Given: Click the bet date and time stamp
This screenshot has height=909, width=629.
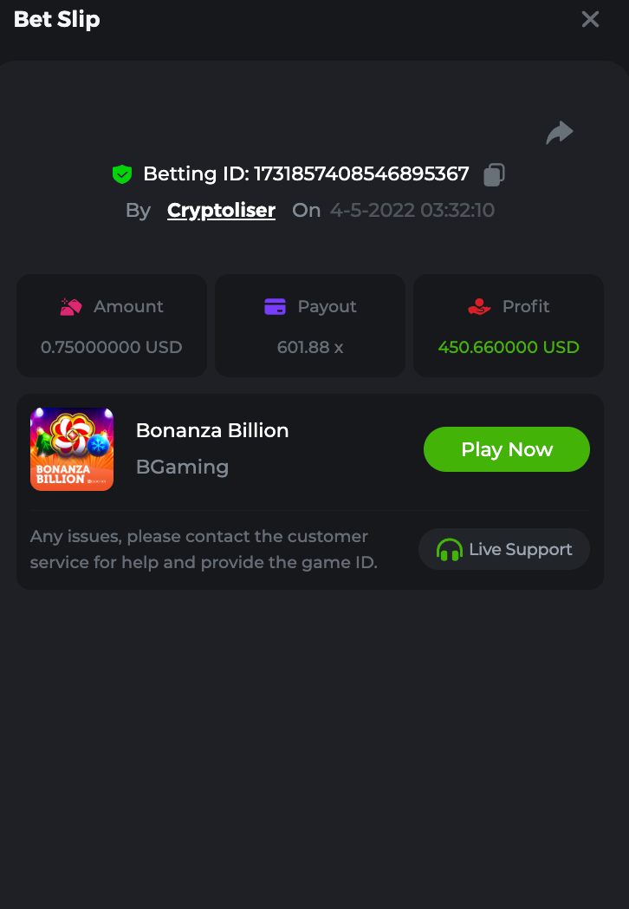Looking at the screenshot, I should pos(412,210).
